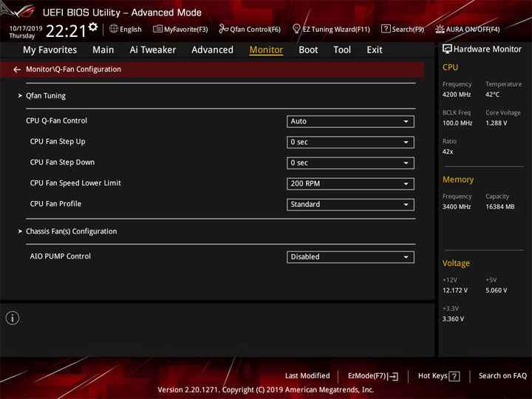The width and height of the screenshot is (532, 399).
Task: Switch to EzMode(F7)
Action: pyautogui.click(x=373, y=376)
